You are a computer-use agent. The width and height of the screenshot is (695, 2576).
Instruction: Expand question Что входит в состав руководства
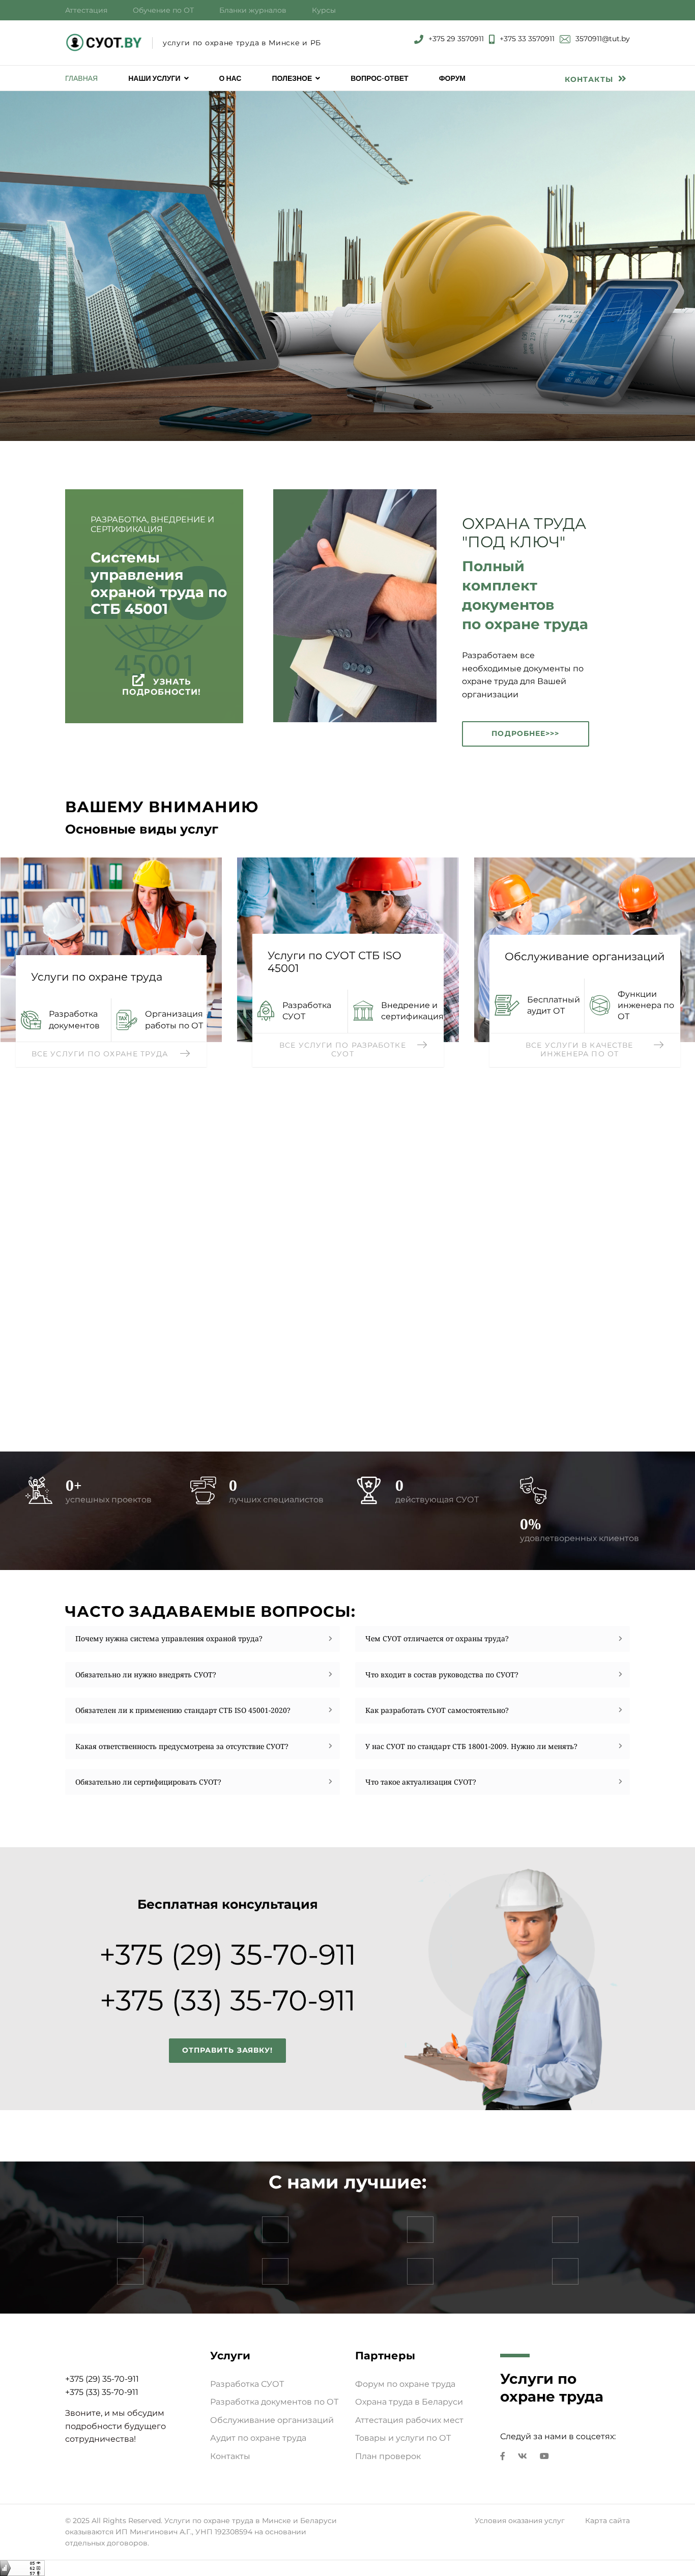click(x=492, y=1675)
